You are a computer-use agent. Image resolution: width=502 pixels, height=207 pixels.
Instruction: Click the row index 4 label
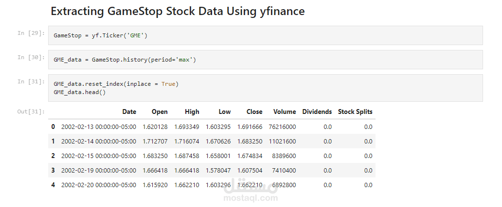point(53,185)
